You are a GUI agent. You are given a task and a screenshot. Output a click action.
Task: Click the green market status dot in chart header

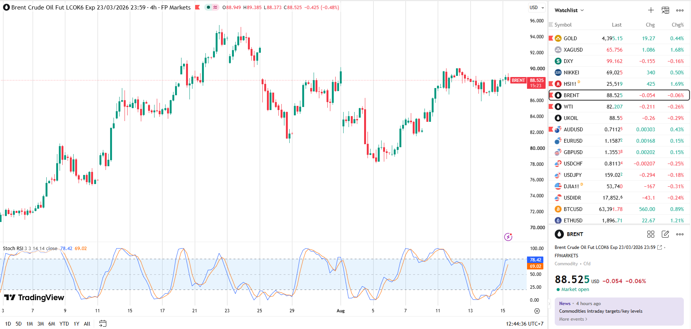click(208, 7)
